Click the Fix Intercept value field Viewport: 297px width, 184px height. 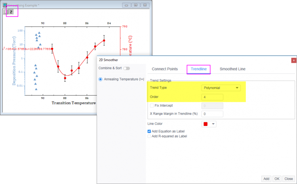tap(212, 106)
